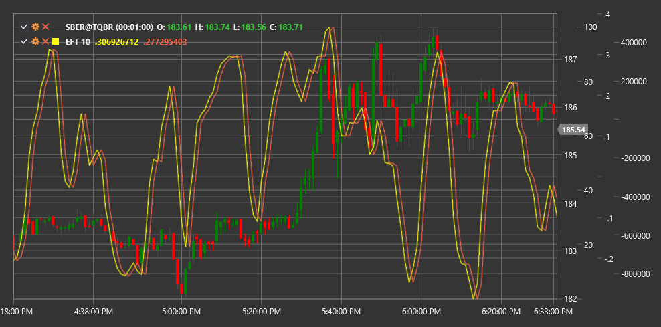Open settings gear for EFT 10 indicator
The width and height of the screenshot is (661, 327).
pos(35,41)
